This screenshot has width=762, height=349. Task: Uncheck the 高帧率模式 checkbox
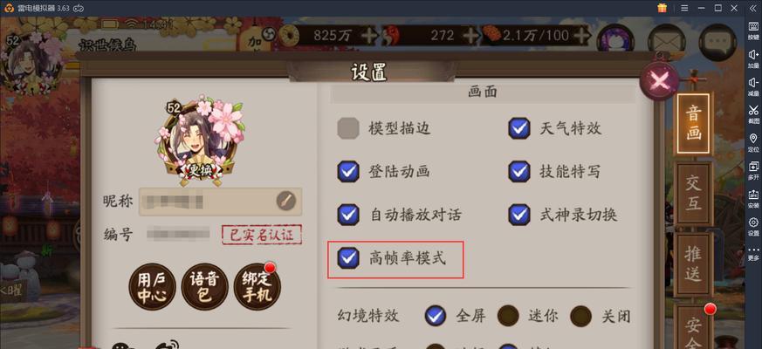pyautogui.click(x=348, y=258)
